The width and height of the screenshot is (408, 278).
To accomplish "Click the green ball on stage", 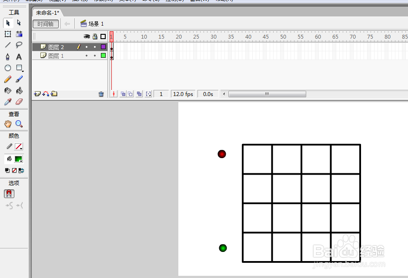I will pyautogui.click(x=223, y=248).
